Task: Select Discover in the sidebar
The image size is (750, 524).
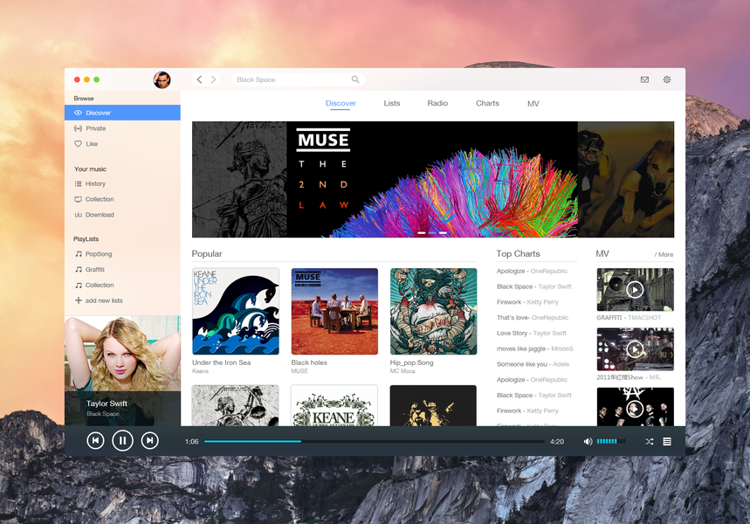Action: 122,113
